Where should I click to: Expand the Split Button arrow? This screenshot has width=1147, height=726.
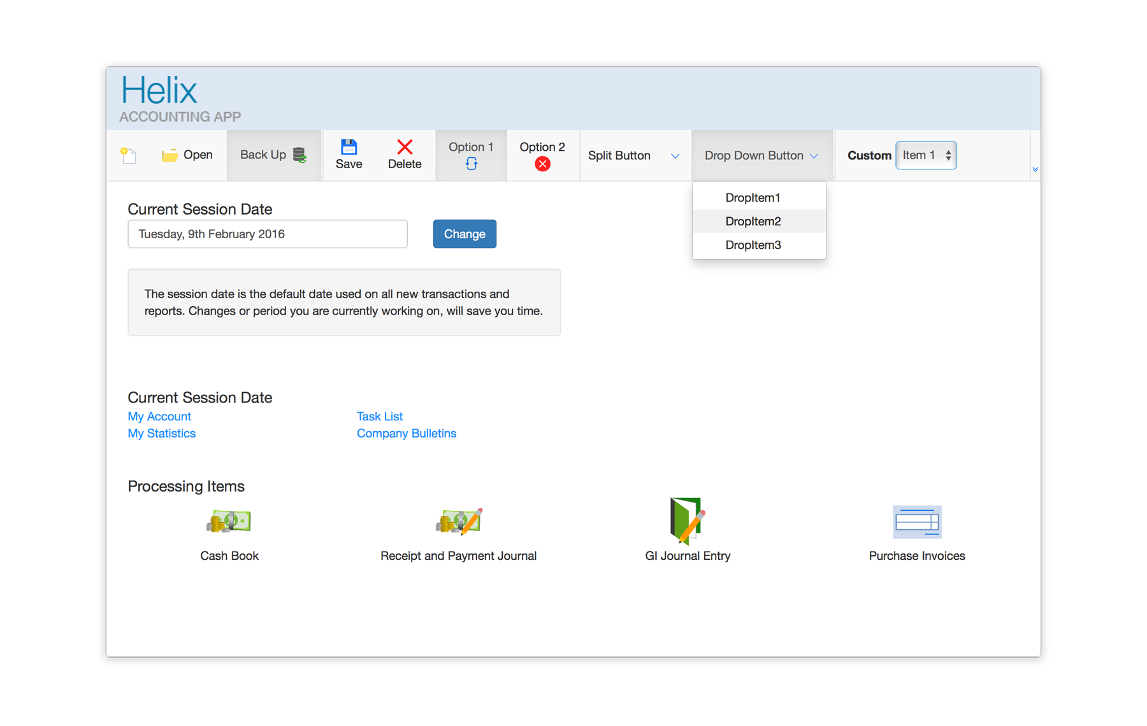[x=675, y=156]
